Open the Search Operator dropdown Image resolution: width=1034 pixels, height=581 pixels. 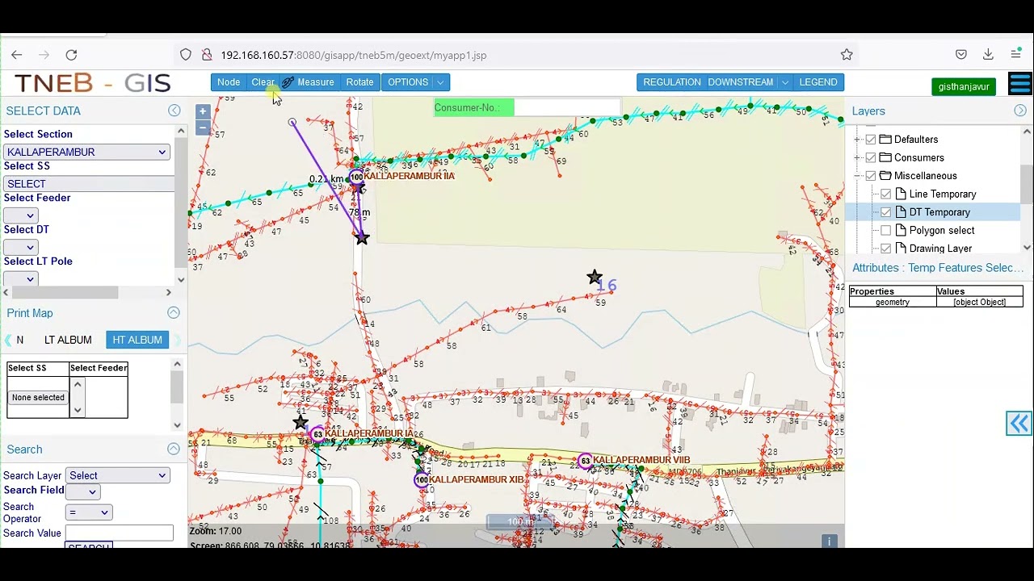[89, 512]
